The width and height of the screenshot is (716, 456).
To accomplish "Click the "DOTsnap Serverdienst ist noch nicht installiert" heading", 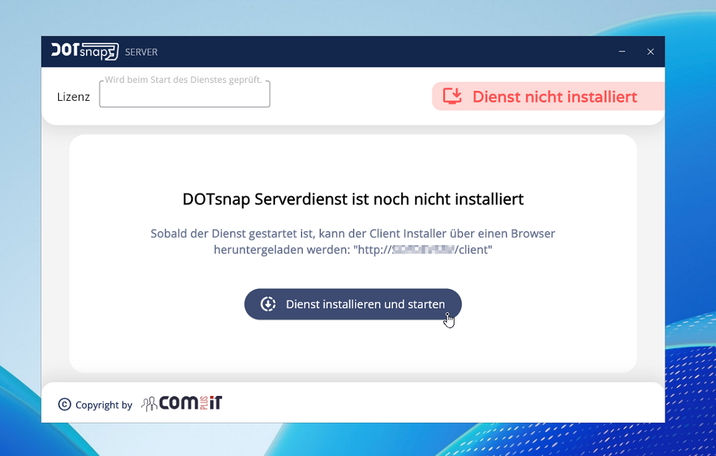I will coord(352,199).
